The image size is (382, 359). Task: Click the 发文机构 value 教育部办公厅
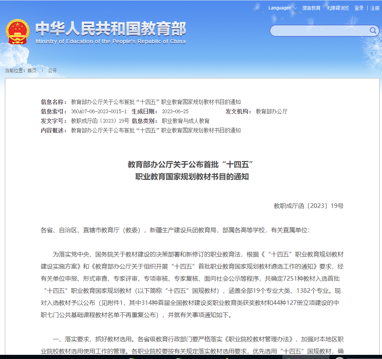pos(271,111)
